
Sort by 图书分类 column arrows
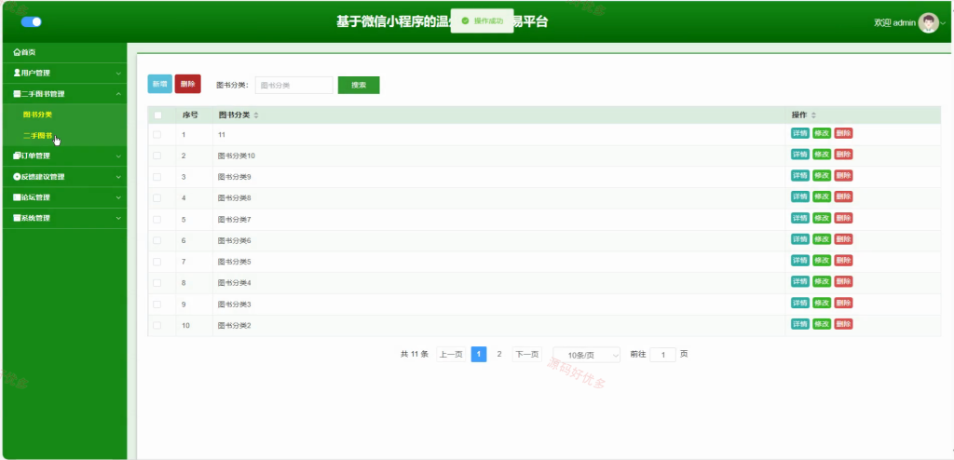pos(256,115)
